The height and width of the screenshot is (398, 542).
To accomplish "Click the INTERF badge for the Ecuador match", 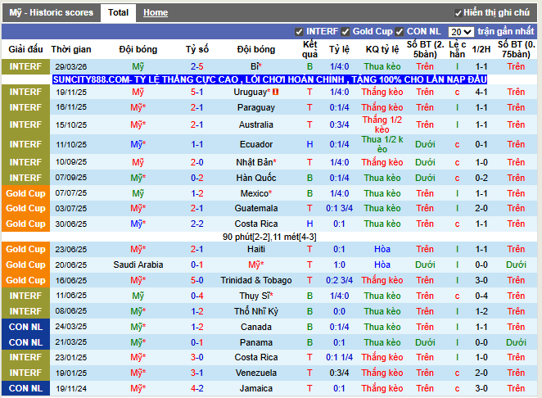I will click(25, 144).
